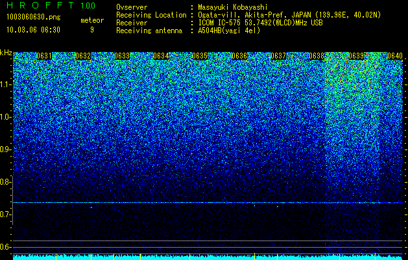The width and height of the screenshot is (408, 260).
Task: Click the 'Ovserver' field label
Action: pos(132,8)
